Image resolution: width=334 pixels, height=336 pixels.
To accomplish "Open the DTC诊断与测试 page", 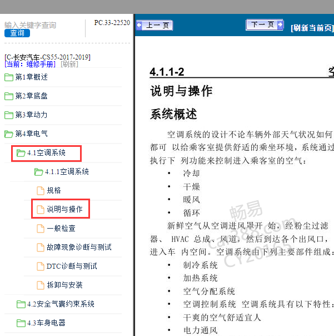I will coord(72,266).
